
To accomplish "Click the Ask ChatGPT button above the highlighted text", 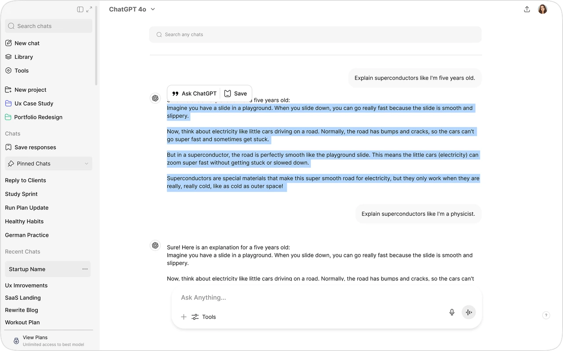I will pyautogui.click(x=194, y=93).
